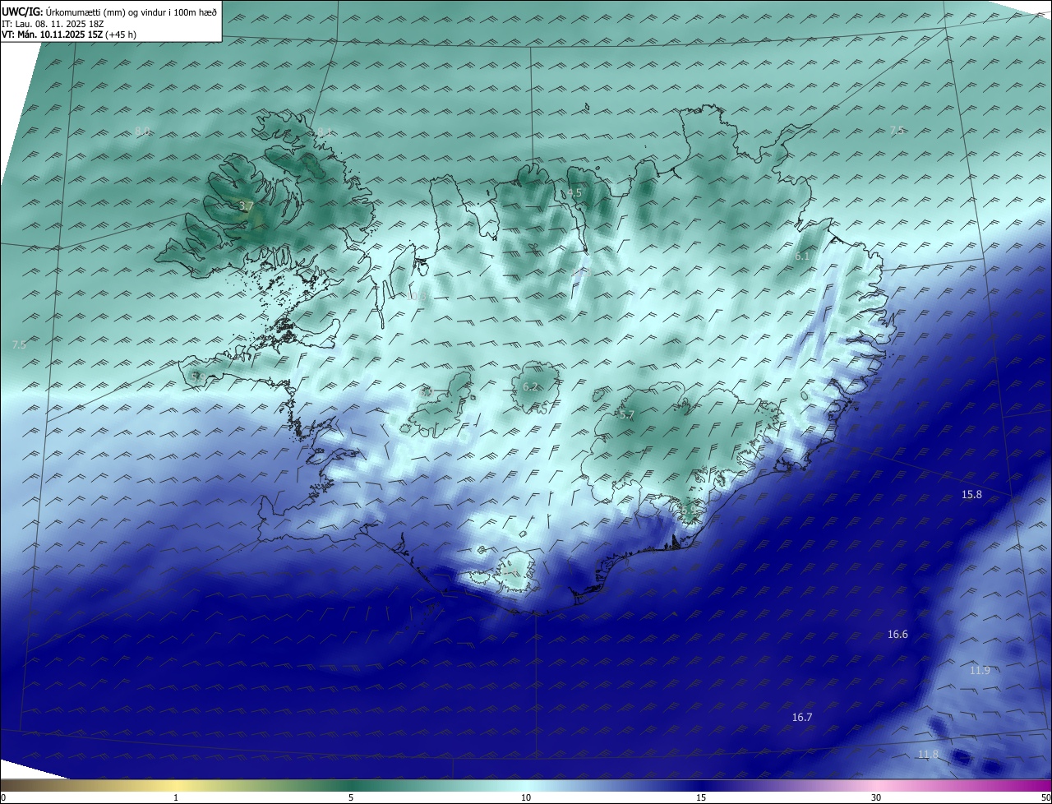Click the 6.2 value on the central glacier
Screen dimensions: 1052x804
pos(530,387)
